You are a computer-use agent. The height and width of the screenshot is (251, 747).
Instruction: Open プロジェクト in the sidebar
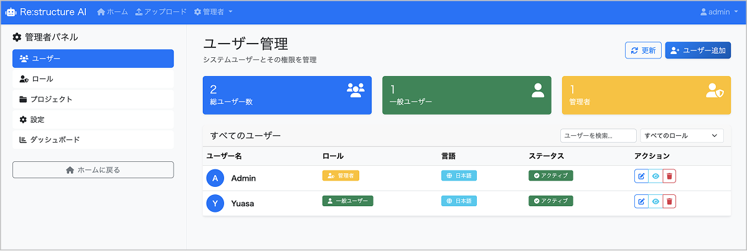pyautogui.click(x=93, y=99)
